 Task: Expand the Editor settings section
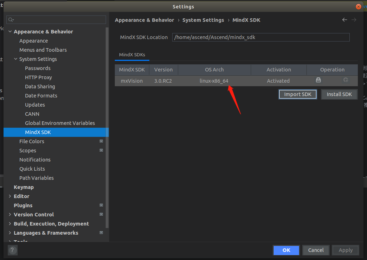[10, 196]
